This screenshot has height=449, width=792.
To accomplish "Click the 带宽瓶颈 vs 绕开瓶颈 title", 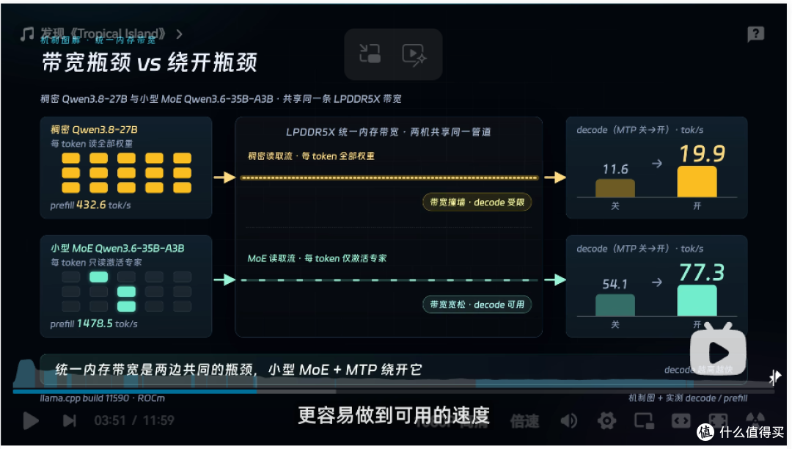I will 150,63.
